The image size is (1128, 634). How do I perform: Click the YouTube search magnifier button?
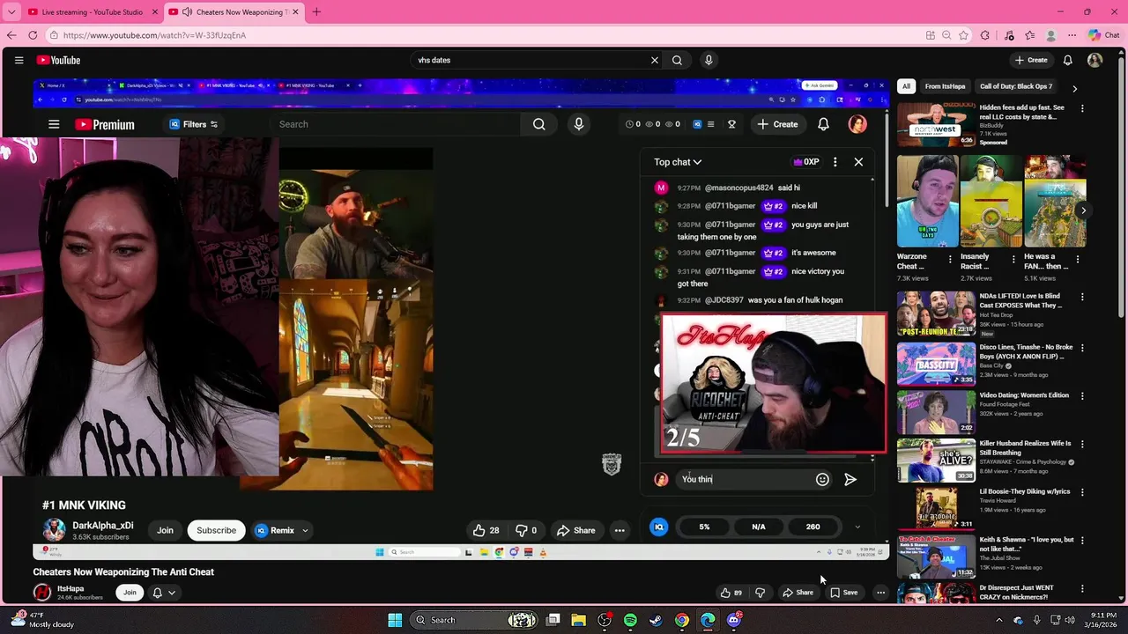677,60
